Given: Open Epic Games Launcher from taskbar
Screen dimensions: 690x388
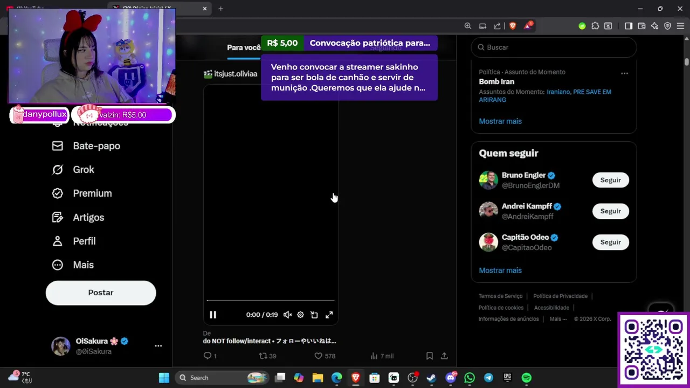Looking at the screenshot, I should (508, 378).
